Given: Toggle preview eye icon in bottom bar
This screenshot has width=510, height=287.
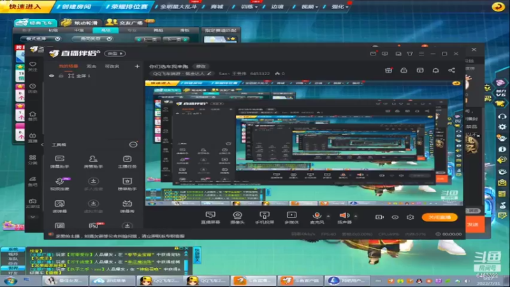Looking at the screenshot, I should (x=395, y=217).
